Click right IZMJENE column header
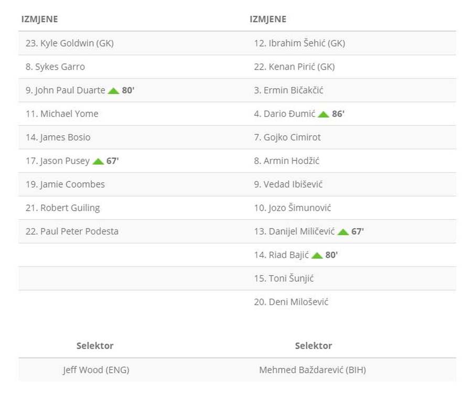The height and width of the screenshot is (401, 472). click(268, 19)
